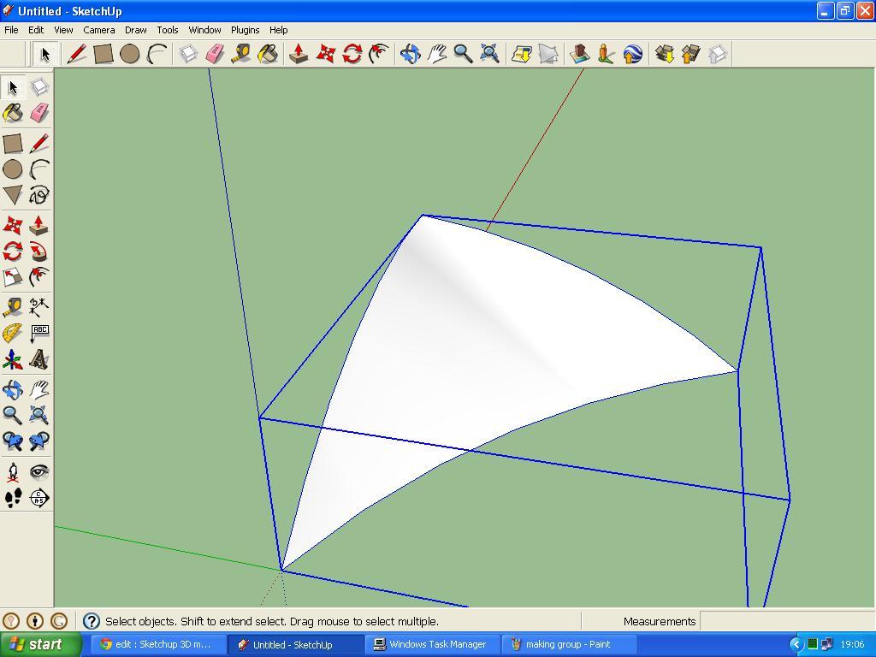876x657 pixels.
Task: Activate the Walk footprints tool
Action: coord(13,498)
